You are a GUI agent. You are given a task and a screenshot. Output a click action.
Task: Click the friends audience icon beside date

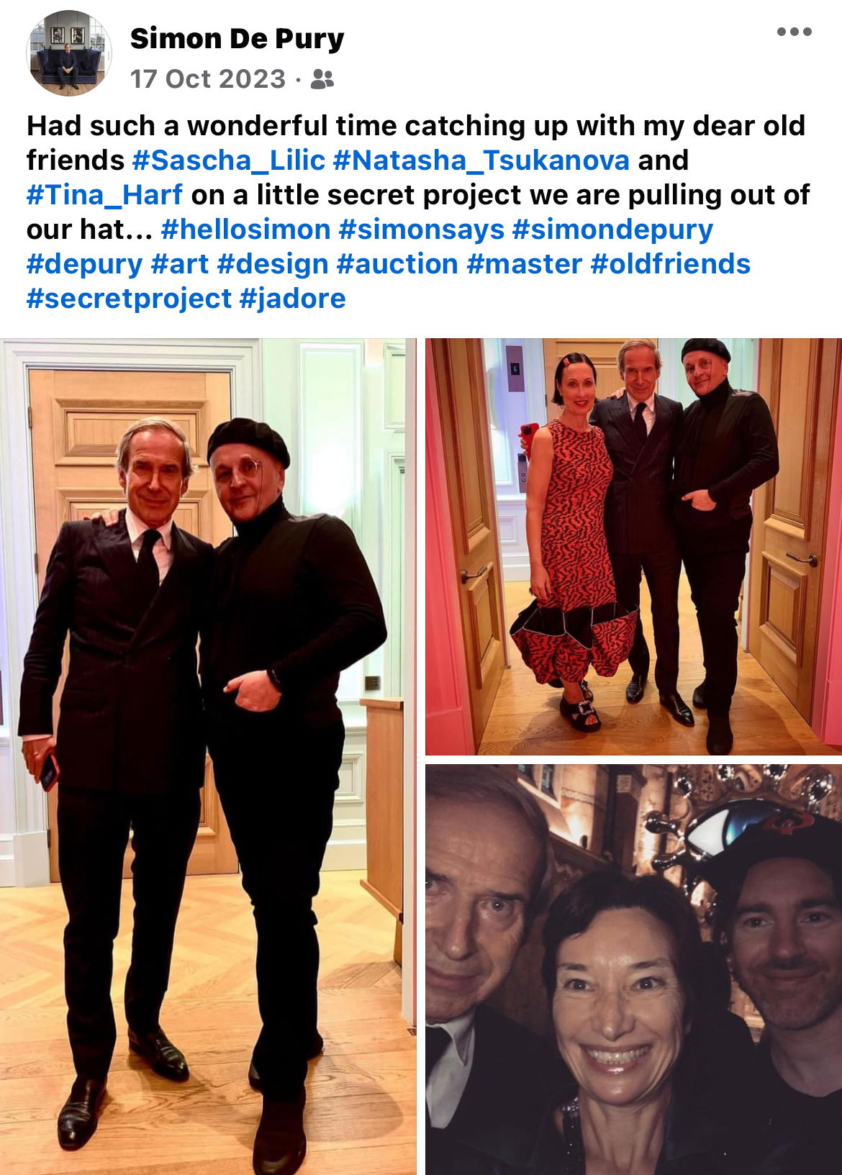pos(322,79)
